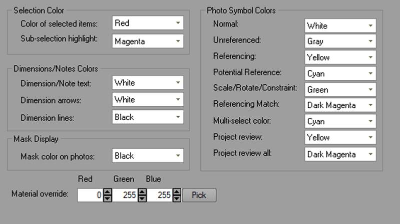Expand the Dimension/Note text color dropdown
Viewport: 400px width, 224px height.
point(148,83)
